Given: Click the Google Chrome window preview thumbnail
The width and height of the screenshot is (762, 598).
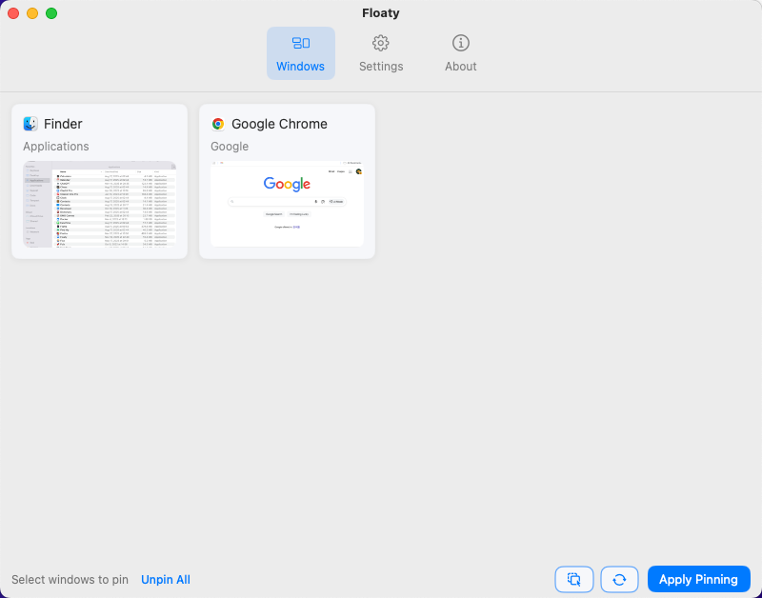Looking at the screenshot, I should click(286, 203).
